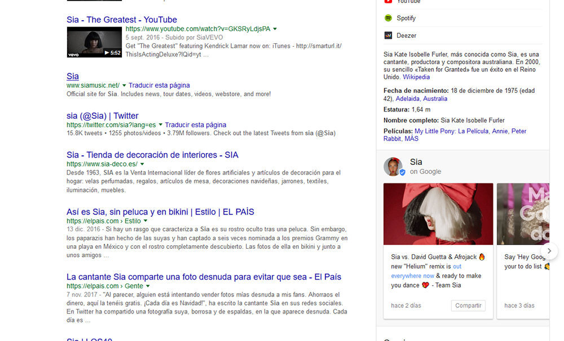The height and width of the screenshot is (341, 564).
Task: Play The Greatest video thumbnail
Action: pos(94,42)
